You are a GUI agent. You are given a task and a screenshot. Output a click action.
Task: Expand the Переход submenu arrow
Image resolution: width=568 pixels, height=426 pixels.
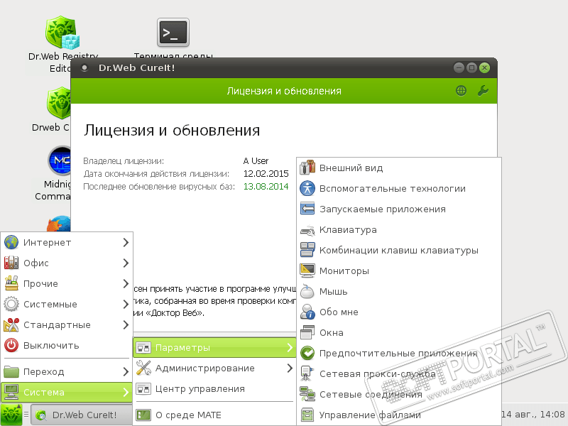[x=126, y=371]
